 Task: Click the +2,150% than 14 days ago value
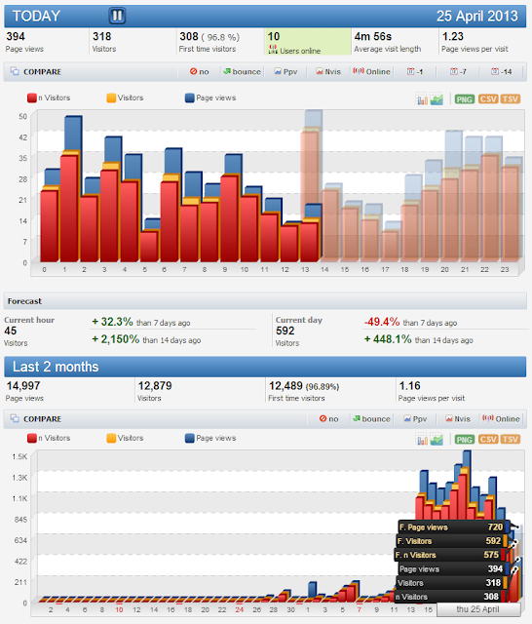click(146, 339)
